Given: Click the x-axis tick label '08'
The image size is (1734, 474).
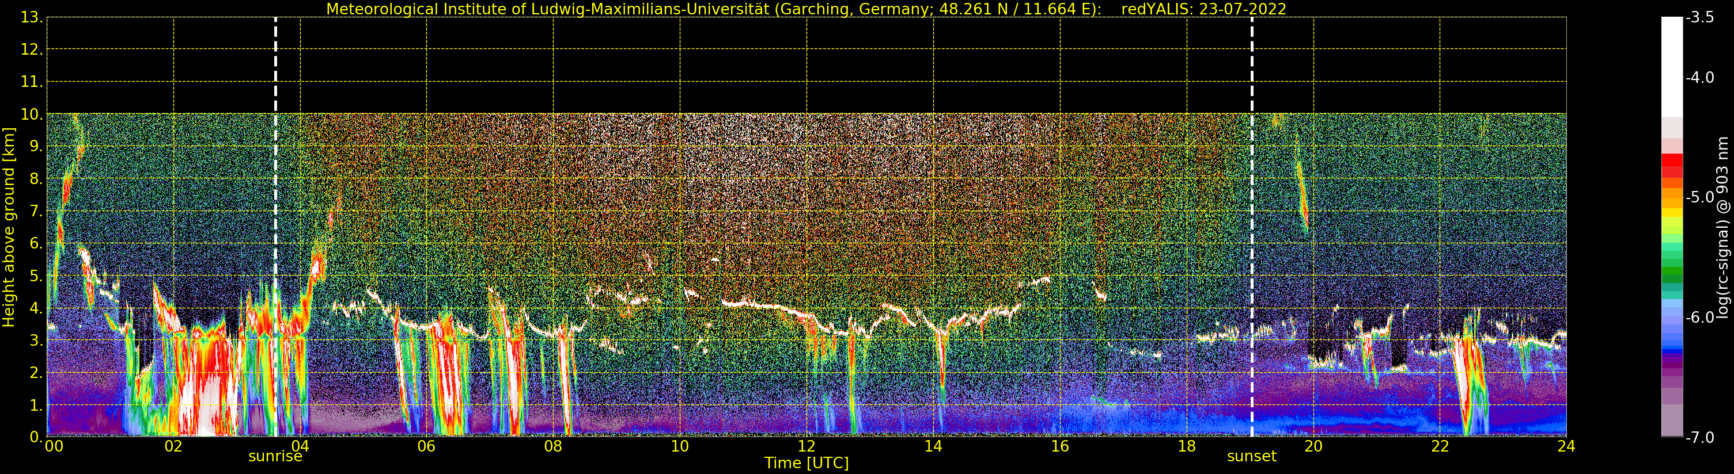Looking at the screenshot, I should [x=552, y=446].
